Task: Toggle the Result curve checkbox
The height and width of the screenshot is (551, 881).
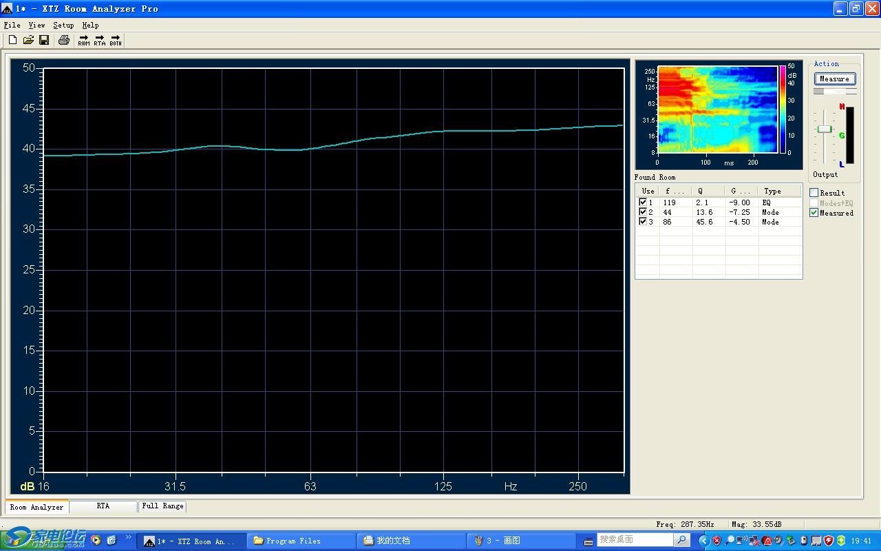Action: (x=814, y=193)
